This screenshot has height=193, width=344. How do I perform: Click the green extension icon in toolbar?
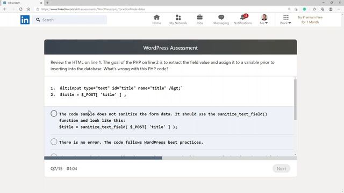(x=304, y=9)
